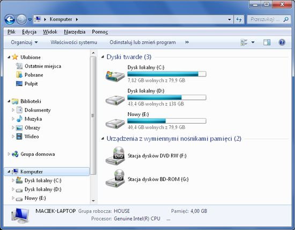Click Właściwości systemu button

tap(74, 42)
